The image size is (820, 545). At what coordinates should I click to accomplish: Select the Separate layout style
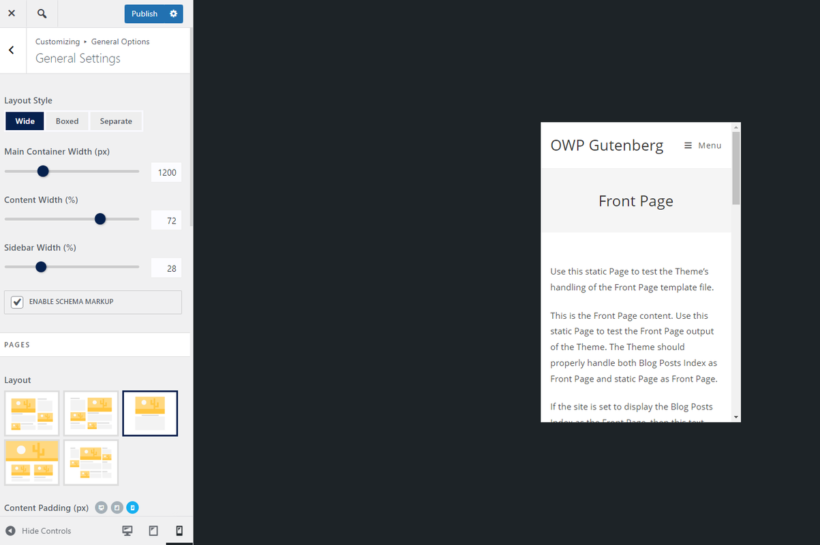pyautogui.click(x=116, y=121)
